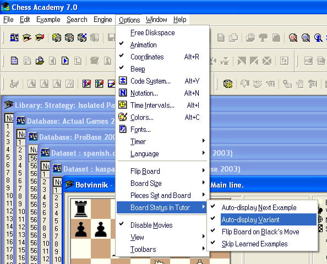Open Code System dialog
The image size is (327, 264).
pyautogui.click(x=162, y=81)
